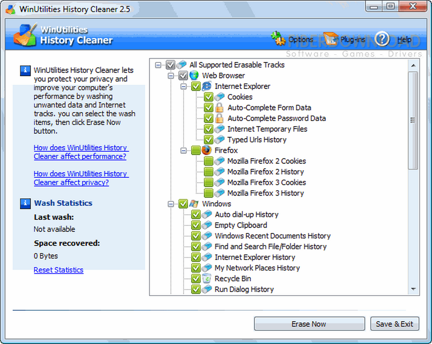
Task: Click the eraser icon beside Internet Temporary Files
Action: pyautogui.click(x=219, y=129)
